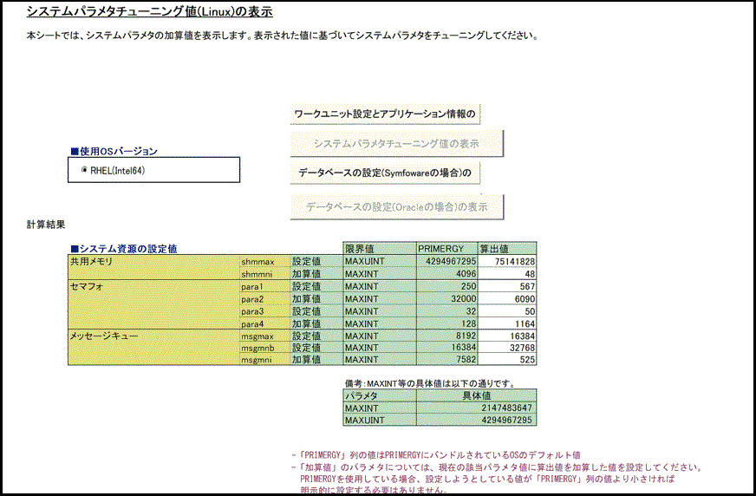
Task: Select PRIMERGY value 7582 for msgmni
Action: [x=447, y=360]
